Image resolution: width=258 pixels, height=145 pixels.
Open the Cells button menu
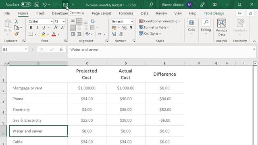click(x=191, y=27)
